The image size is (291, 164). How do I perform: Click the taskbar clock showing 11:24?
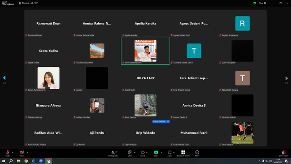[x=277, y=161]
